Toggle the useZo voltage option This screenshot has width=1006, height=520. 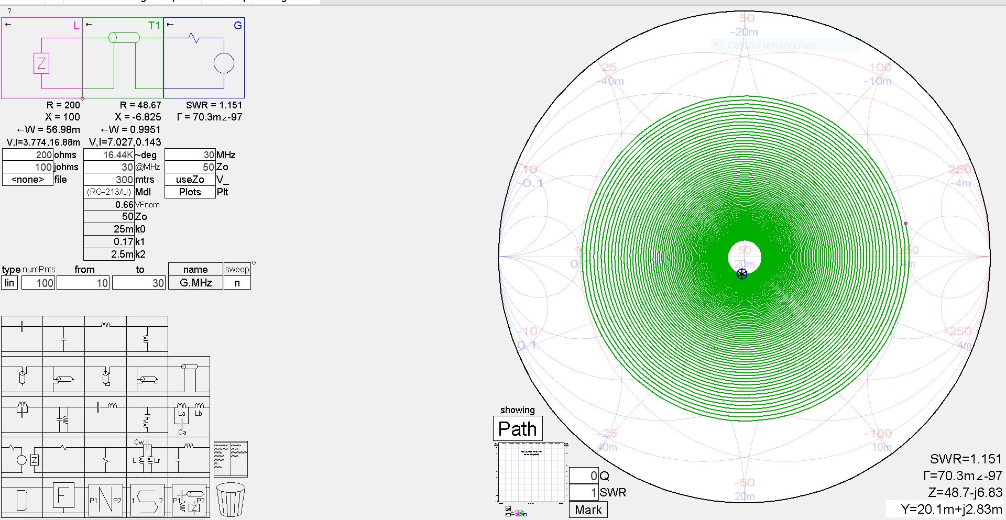(x=190, y=180)
